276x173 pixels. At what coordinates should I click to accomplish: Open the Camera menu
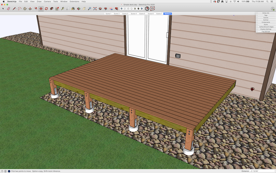(47, 1)
